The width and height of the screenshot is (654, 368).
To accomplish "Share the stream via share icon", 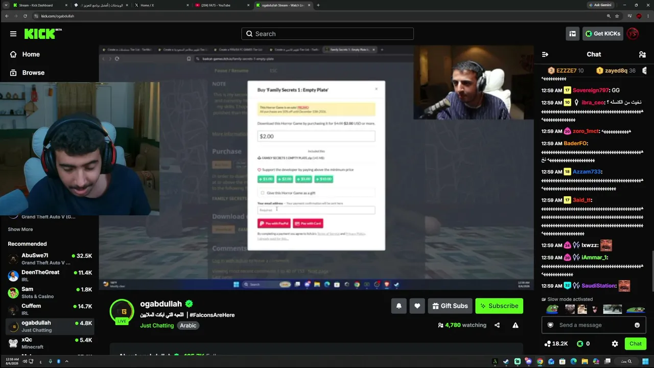I will 497,325.
